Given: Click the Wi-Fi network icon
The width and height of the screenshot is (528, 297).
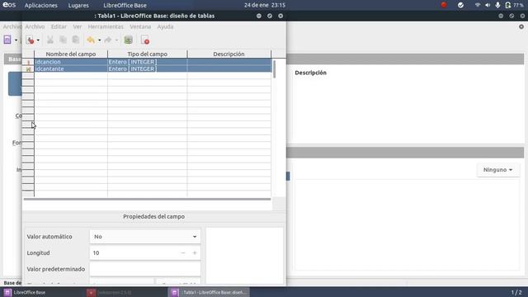Looking at the screenshot, I should 478,5.
